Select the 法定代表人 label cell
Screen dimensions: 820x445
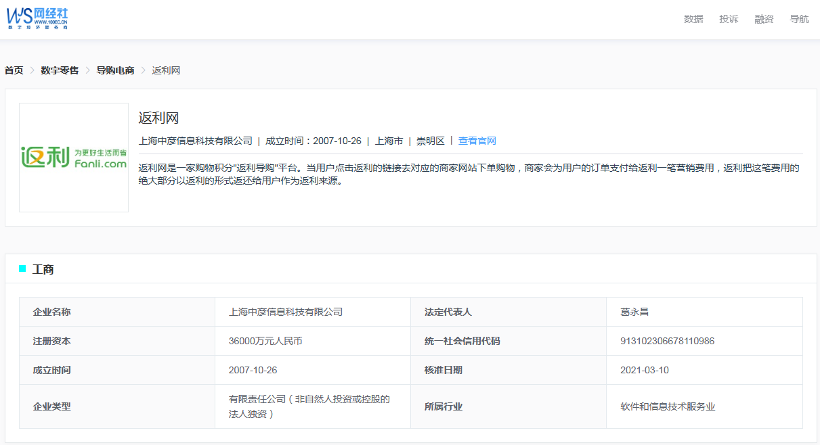tap(509, 312)
